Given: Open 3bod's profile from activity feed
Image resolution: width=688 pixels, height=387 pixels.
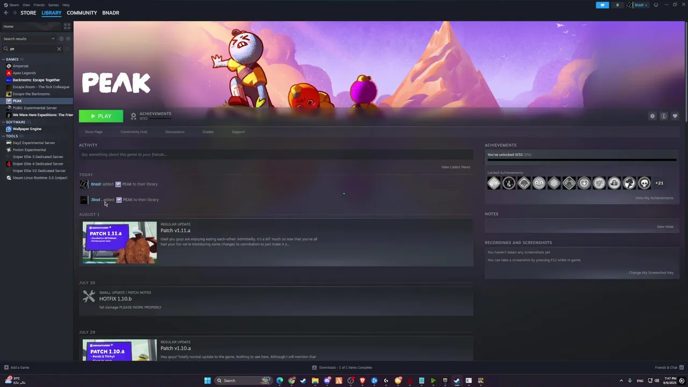Looking at the screenshot, I should (x=95, y=200).
